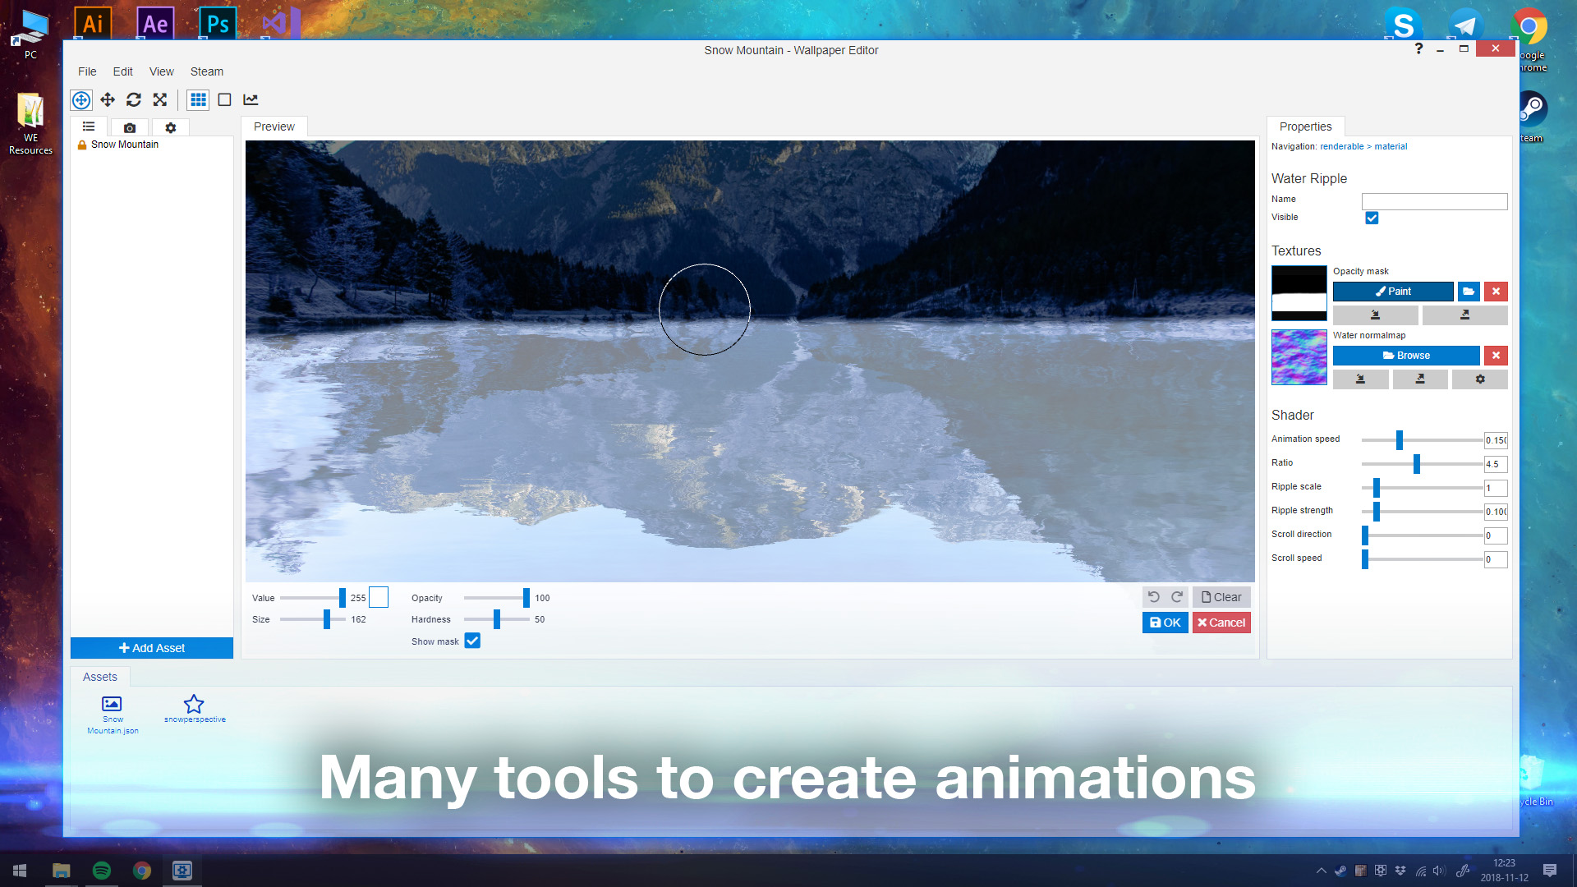
Task: Toggle the Show mask checkbox
Action: click(x=472, y=640)
